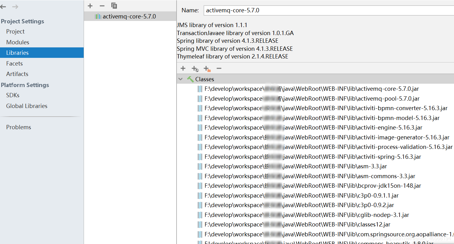Collapse the Classes node
Screen dimensions: 454x244
coord(181,79)
